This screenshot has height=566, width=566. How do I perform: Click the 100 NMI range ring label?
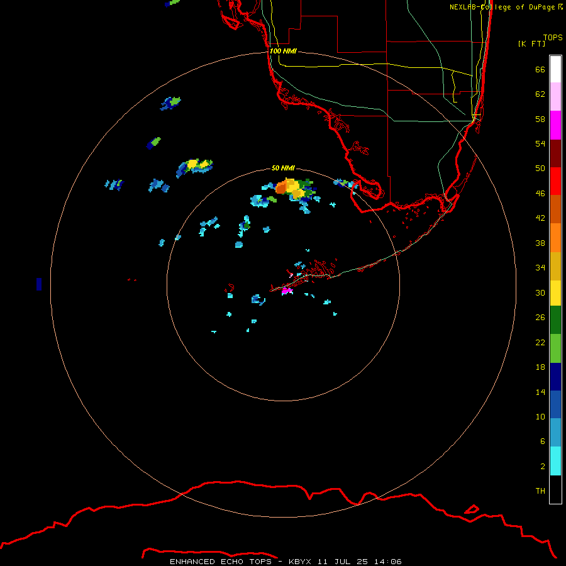[283, 51]
